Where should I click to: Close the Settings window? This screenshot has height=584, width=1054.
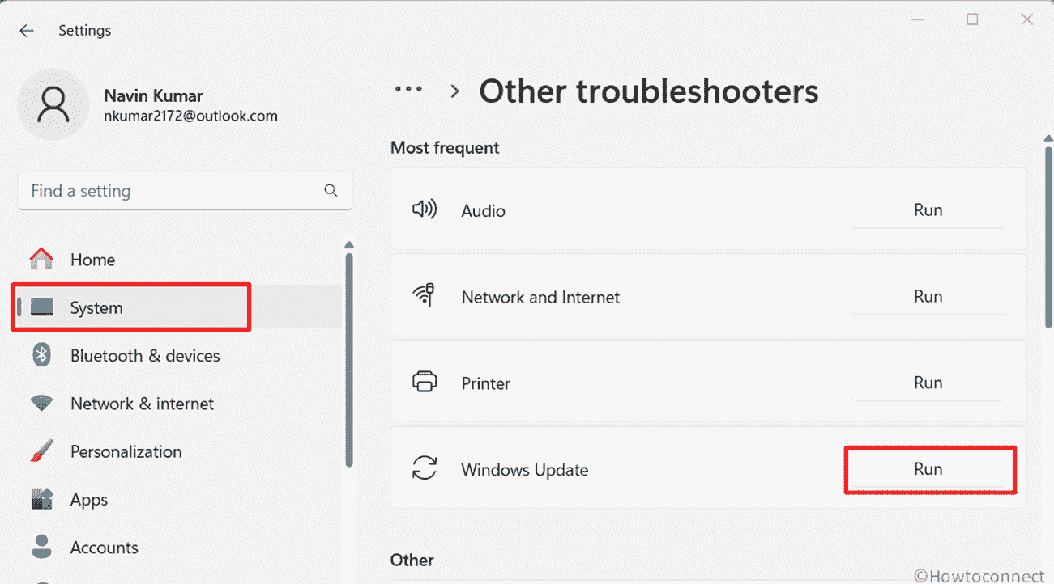1026,19
